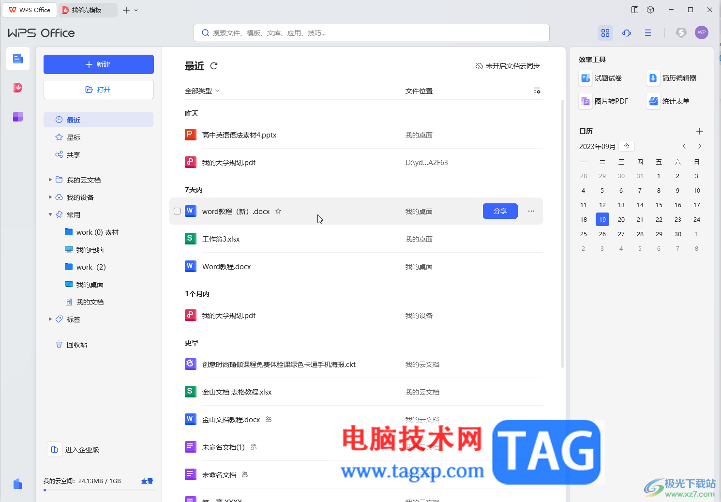Jump to today in the calendar
The width and height of the screenshot is (721, 502).
point(627,146)
